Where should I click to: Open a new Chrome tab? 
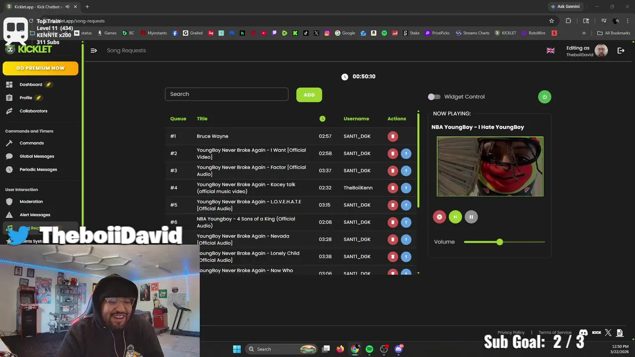[87, 6]
